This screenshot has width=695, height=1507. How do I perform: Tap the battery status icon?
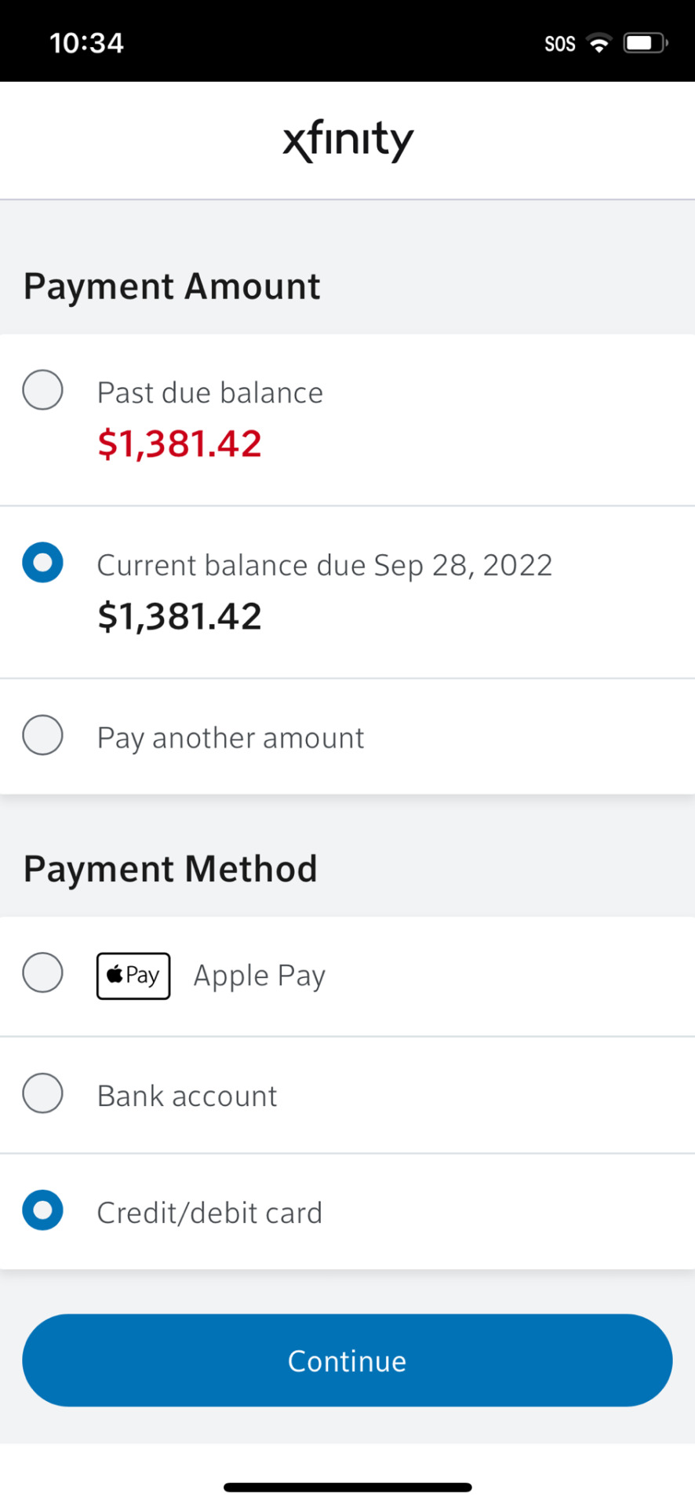[x=645, y=43]
